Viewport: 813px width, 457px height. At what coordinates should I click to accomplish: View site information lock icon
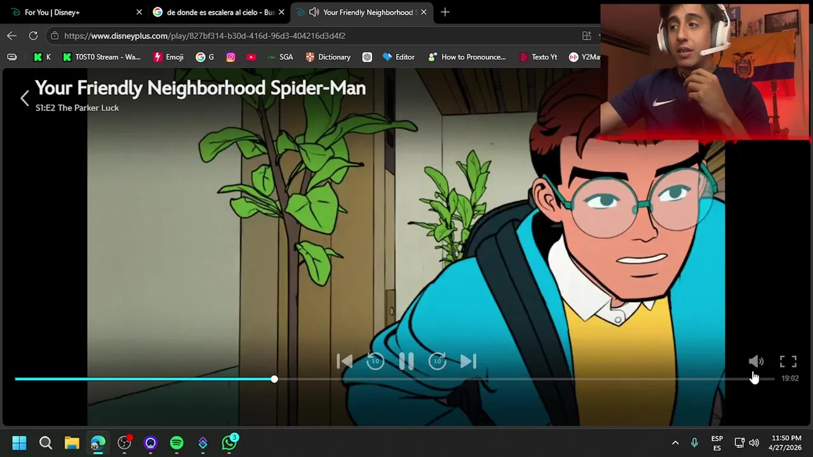pos(55,36)
